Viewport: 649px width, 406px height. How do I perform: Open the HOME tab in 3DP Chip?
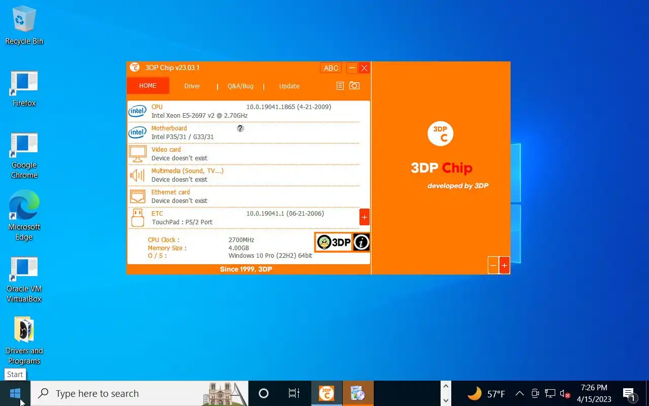[x=148, y=86]
